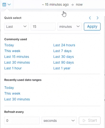Image resolution: width=105 pixels, height=128 pixels.
Task: Click the Apply button
Action: pos(92,26)
